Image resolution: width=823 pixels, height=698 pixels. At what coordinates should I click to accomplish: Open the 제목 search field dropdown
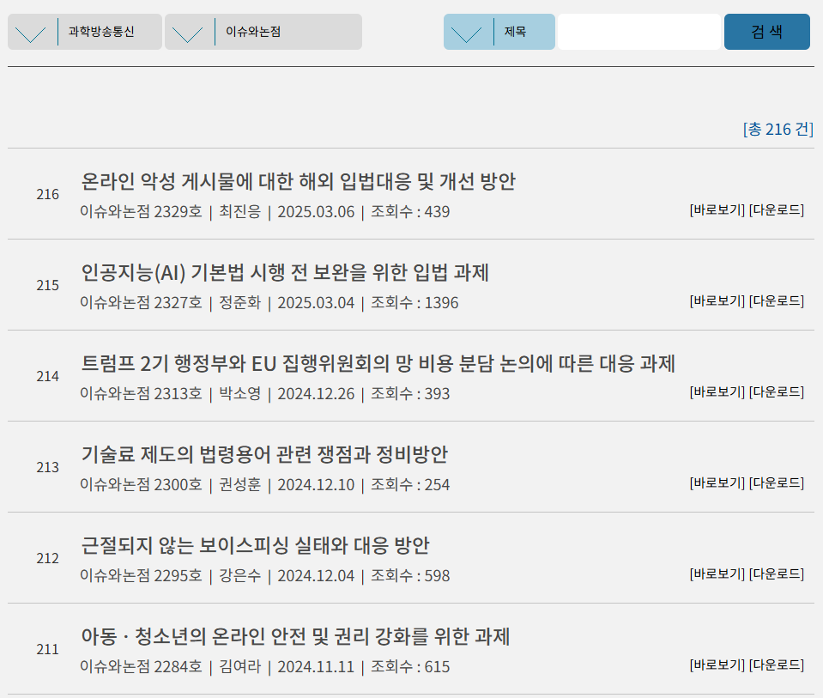click(499, 32)
